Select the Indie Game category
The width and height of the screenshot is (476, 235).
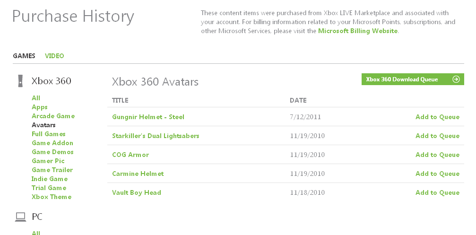point(50,179)
